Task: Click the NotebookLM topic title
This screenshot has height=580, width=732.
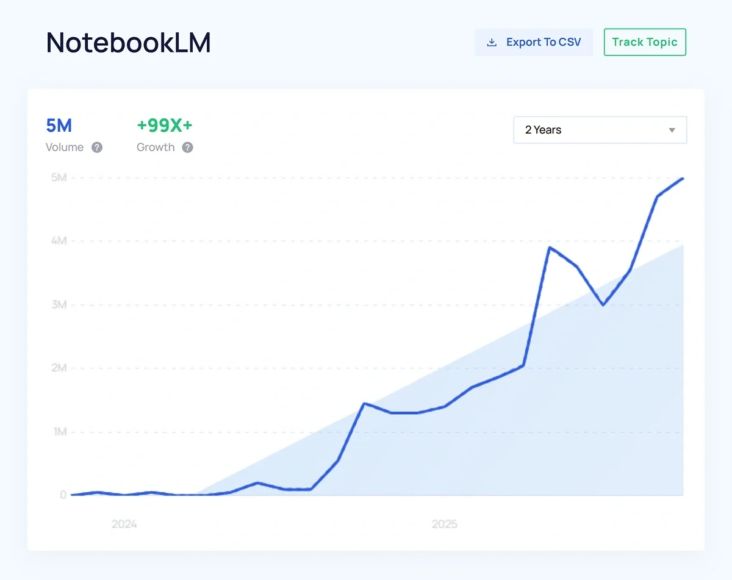Action: tap(129, 43)
